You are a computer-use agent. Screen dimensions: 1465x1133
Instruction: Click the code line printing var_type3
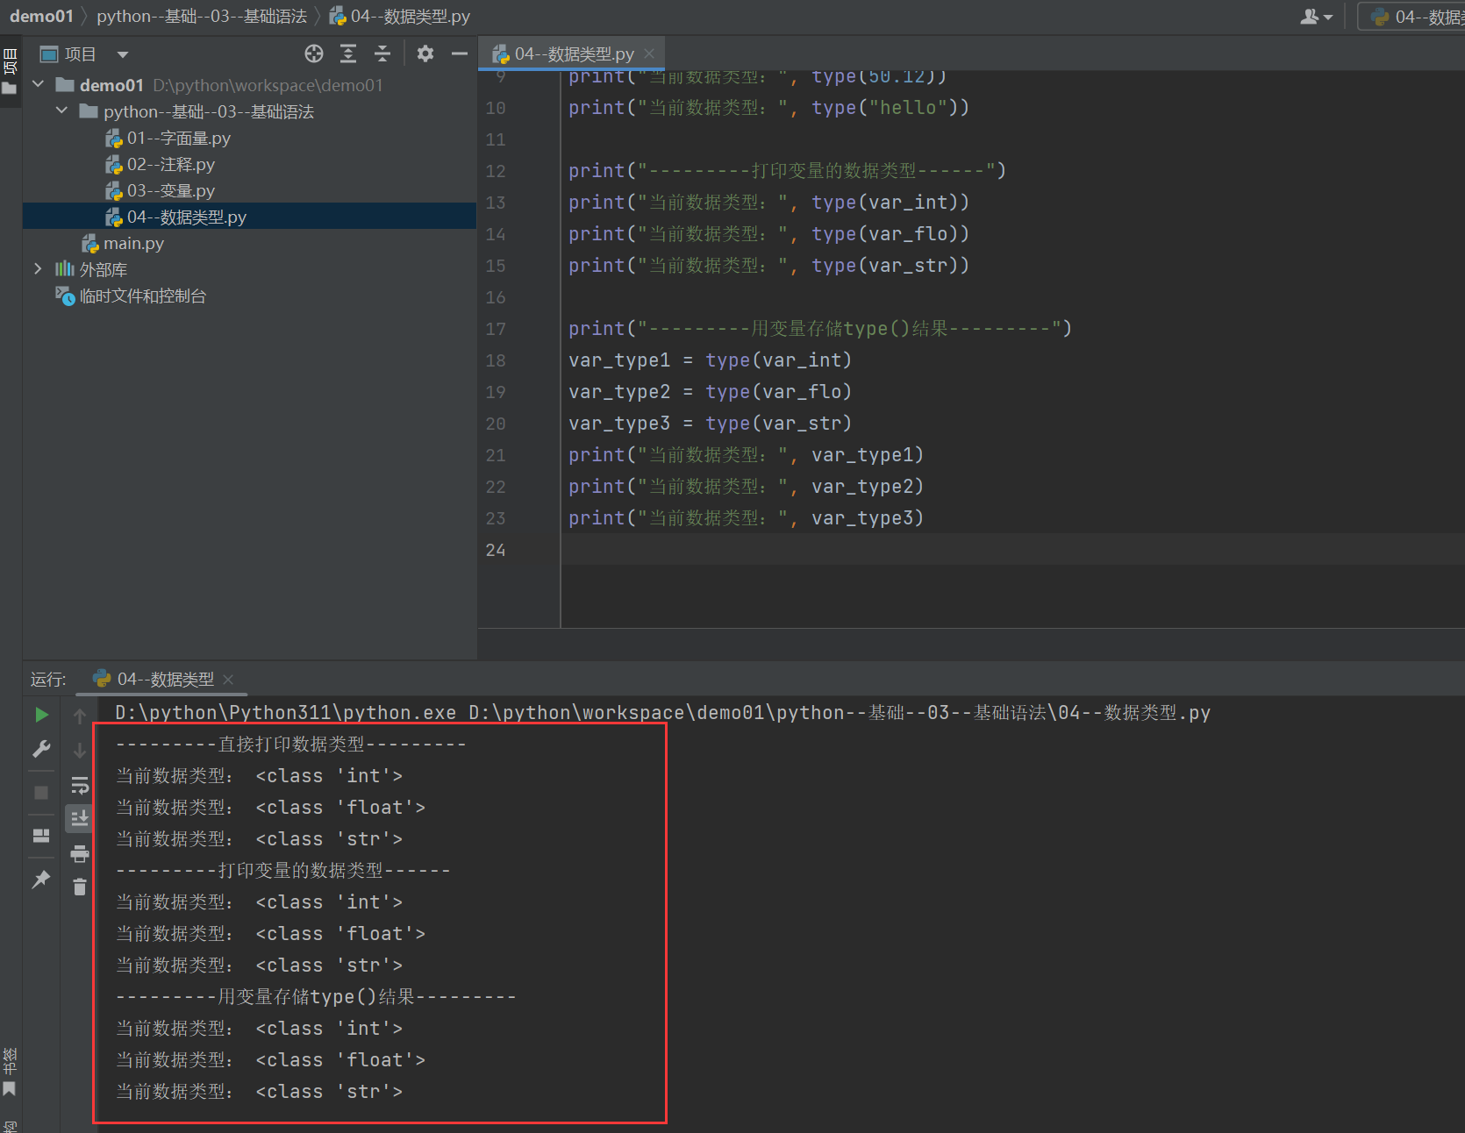click(746, 517)
